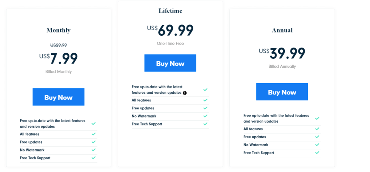The height and width of the screenshot is (172, 370).
Task: Click the info icon beside Lifetime version updates
Action: coord(185,93)
